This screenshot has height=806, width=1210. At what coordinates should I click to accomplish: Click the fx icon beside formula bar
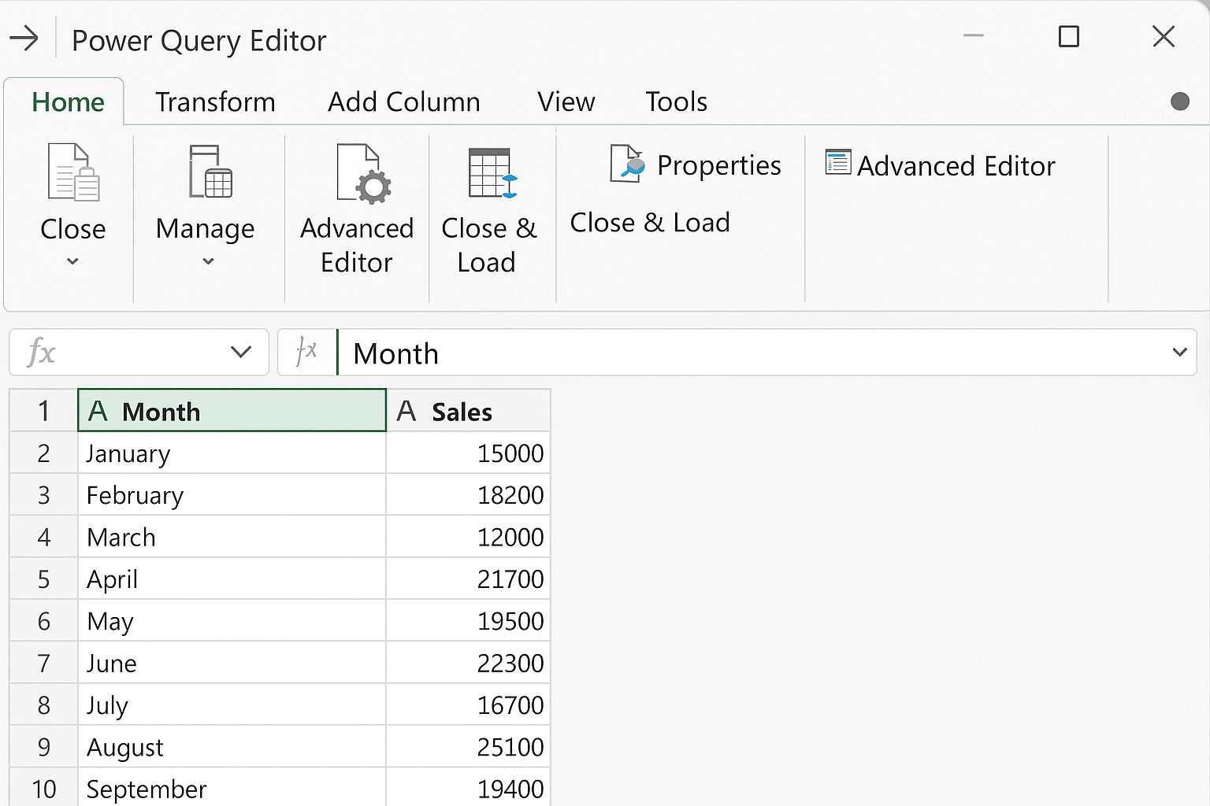[x=306, y=352]
